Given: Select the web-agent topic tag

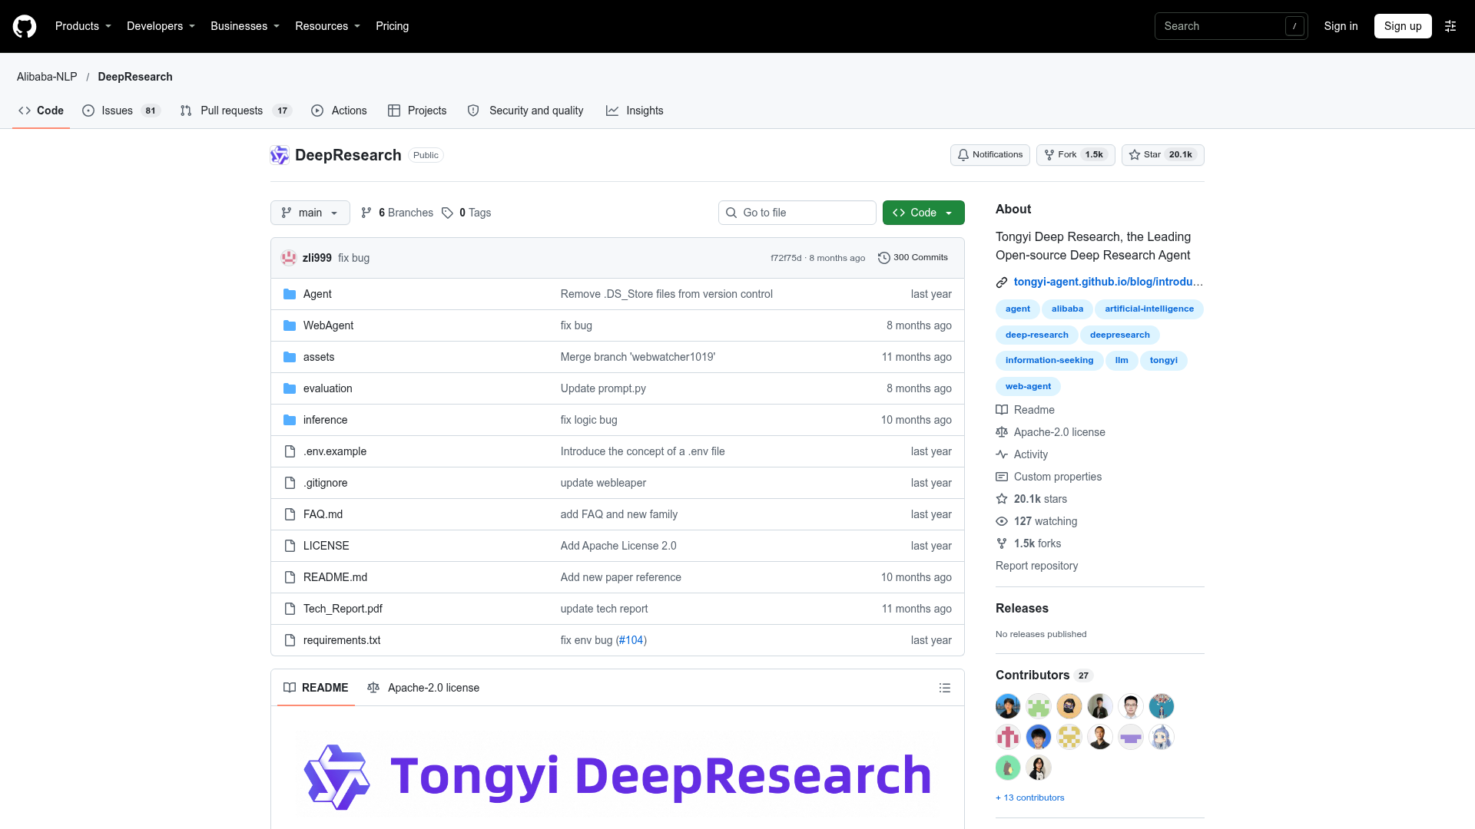Looking at the screenshot, I should 1028,386.
